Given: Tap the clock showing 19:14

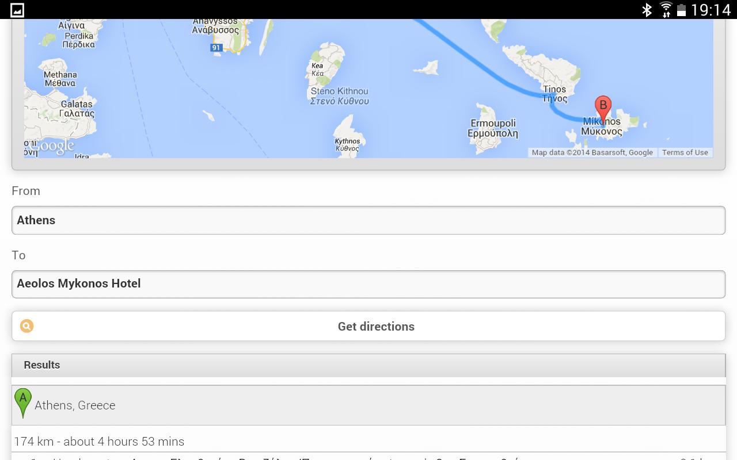Looking at the screenshot, I should pos(711,10).
